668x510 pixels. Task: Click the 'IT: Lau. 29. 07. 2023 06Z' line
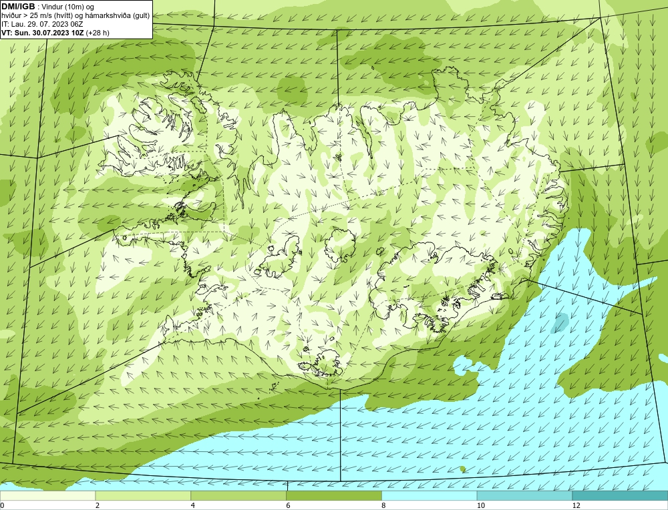tap(42, 24)
